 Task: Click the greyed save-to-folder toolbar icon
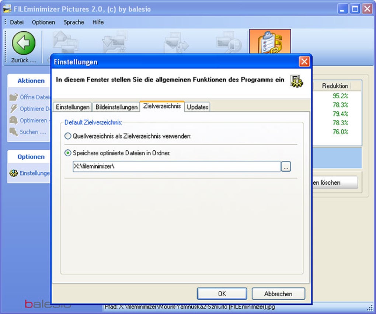[x=115, y=42]
